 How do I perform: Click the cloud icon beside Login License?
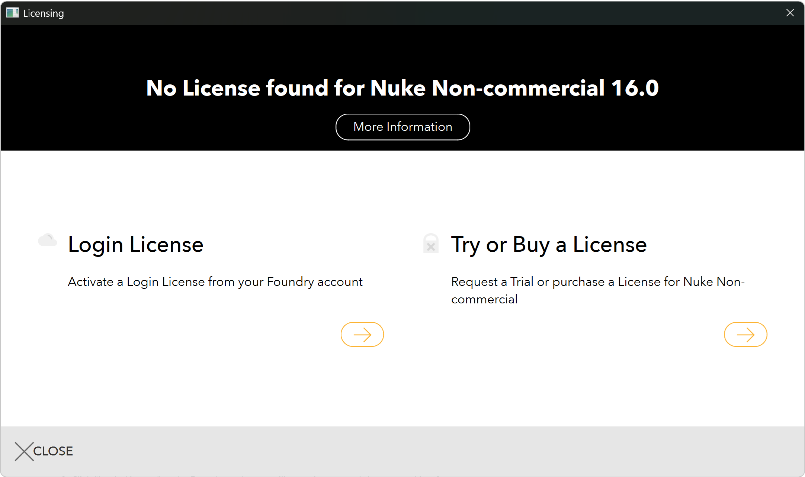click(48, 240)
